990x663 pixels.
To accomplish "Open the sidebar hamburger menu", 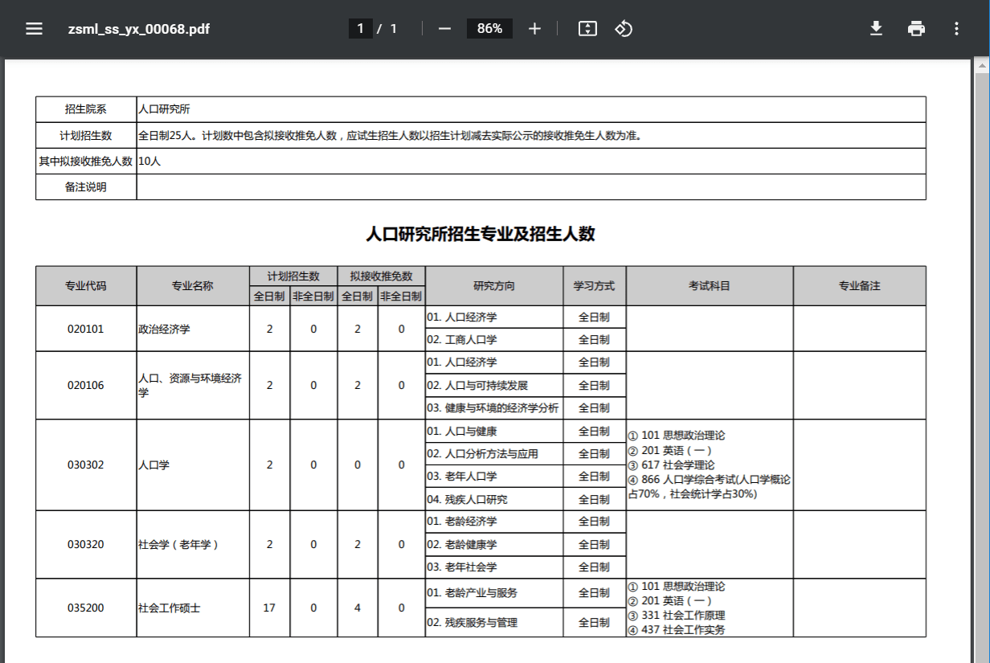I will coord(34,29).
